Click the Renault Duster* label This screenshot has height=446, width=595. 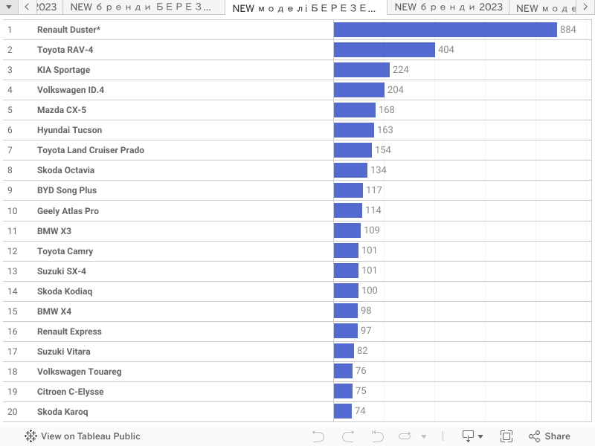68,30
